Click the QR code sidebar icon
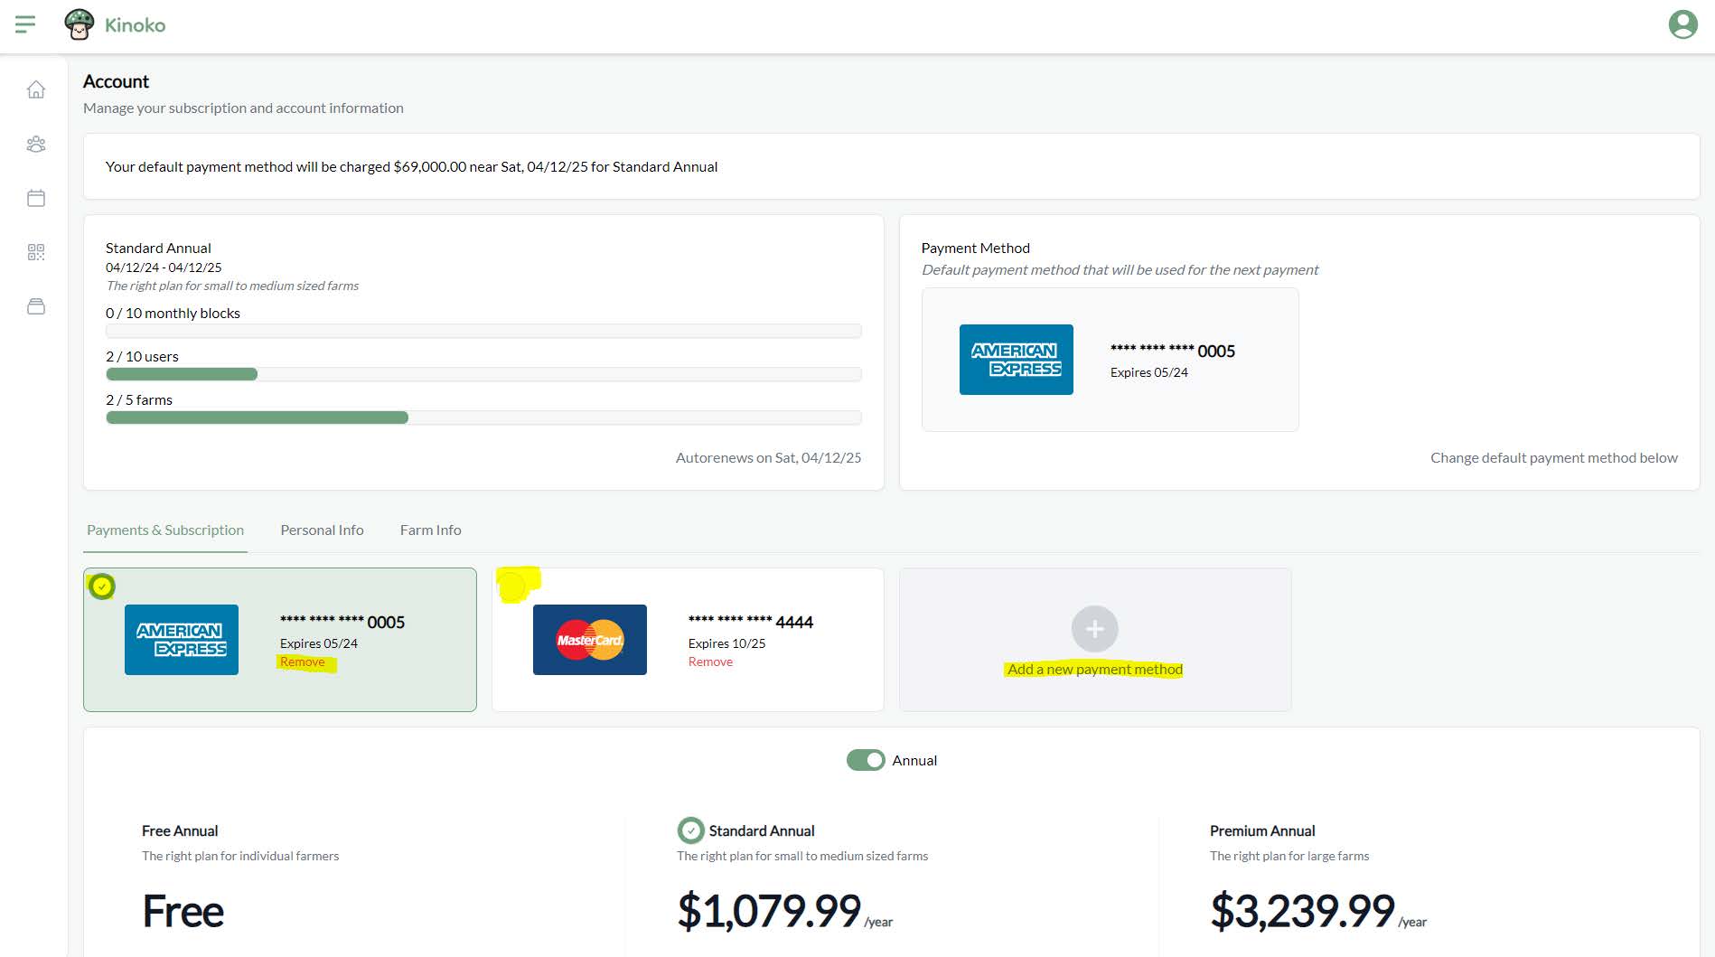The image size is (1715, 957). coord(36,252)
